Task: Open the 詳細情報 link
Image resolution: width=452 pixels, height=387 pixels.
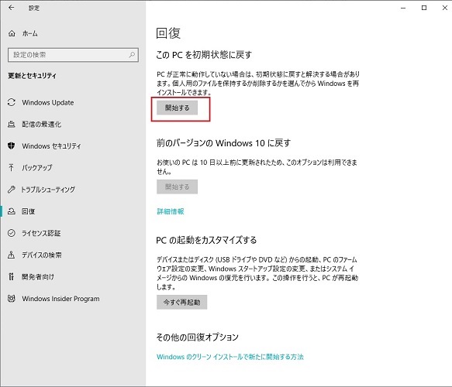Action: tap(171, 211)
